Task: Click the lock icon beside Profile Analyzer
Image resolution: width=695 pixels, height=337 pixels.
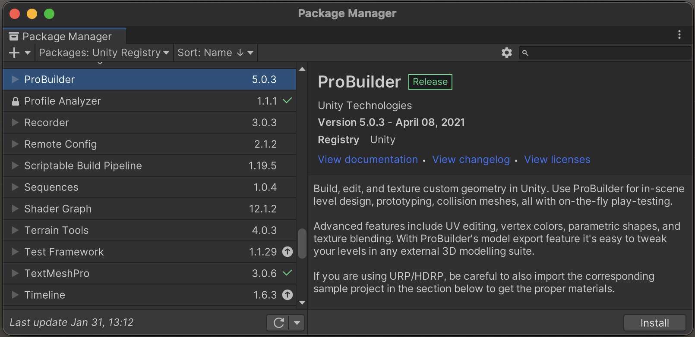Action: [x=16, y=101]
